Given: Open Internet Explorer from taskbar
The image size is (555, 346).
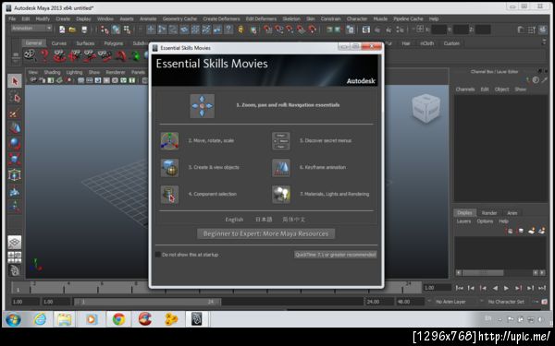Looking at the screenshot, I should coord(40,319).
